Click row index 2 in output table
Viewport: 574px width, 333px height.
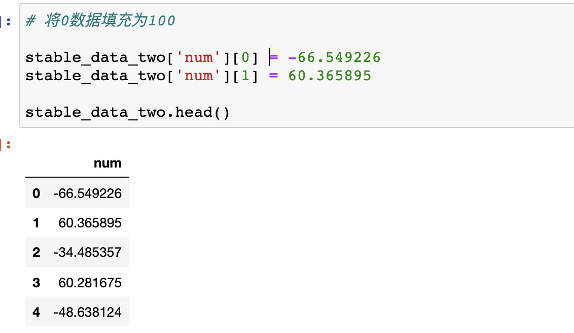click(x=35, y=253)
